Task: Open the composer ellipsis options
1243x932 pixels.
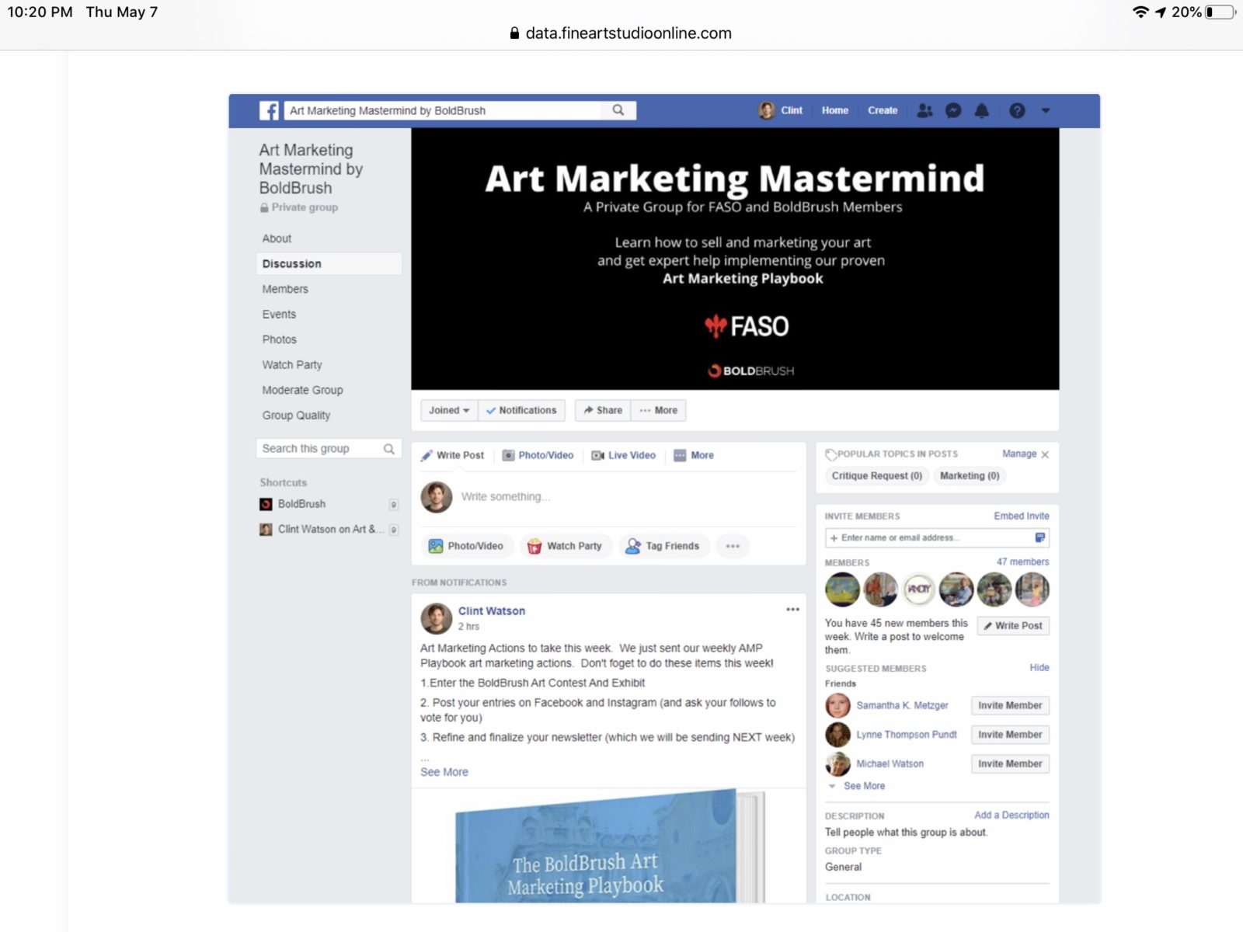Action: click(x=733, y=546)
